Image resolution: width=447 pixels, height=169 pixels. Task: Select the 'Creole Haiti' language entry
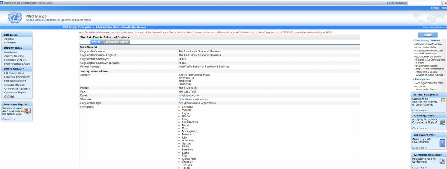[x=189, y=159]
